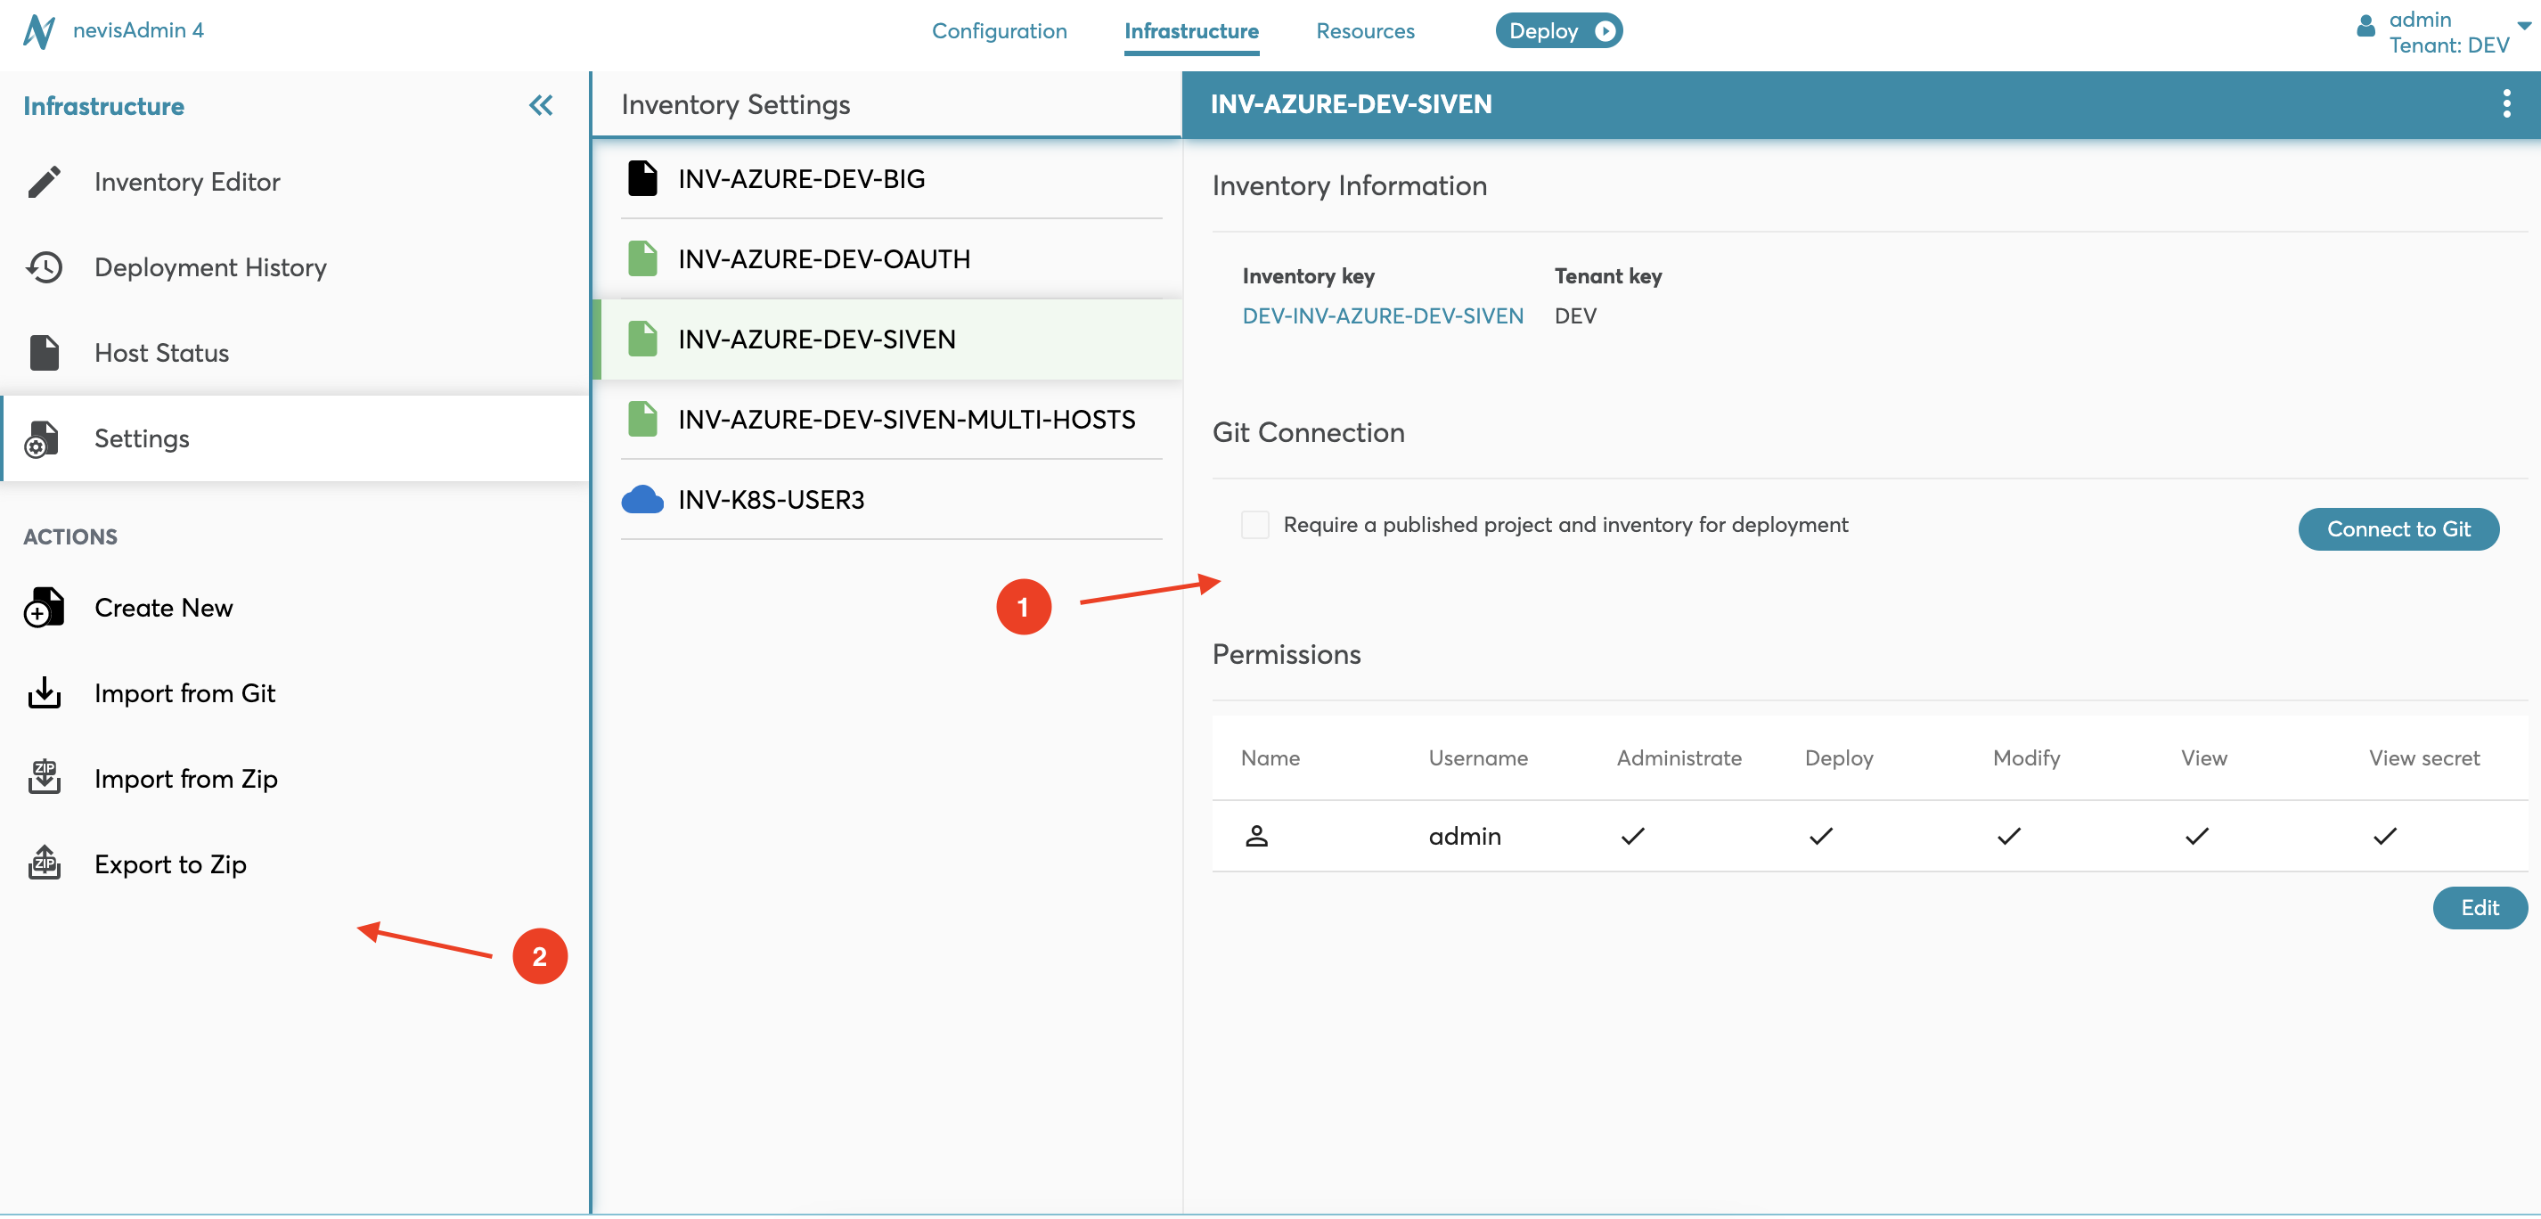Click the nevisAdmin 4 logo
The height and width of the screenshot is (1219, 2541).
[39, 30]
